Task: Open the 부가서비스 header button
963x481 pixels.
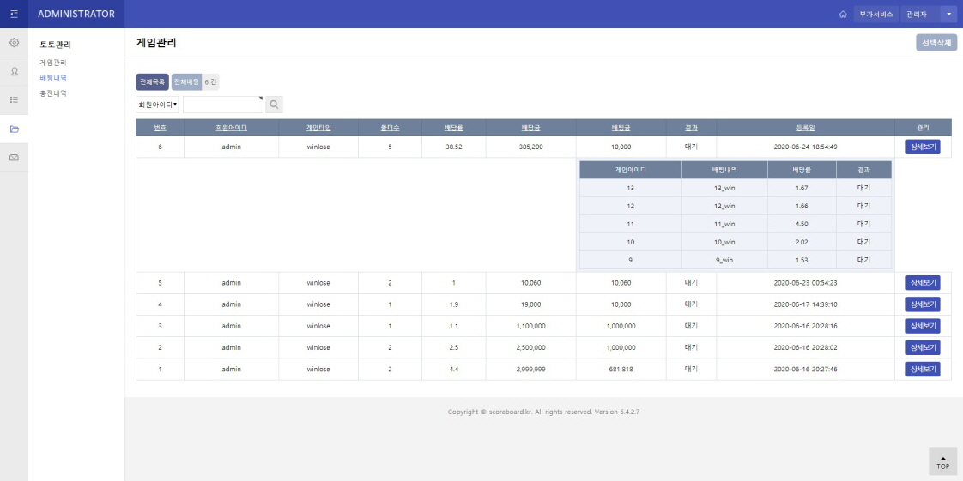Action: 876,15
